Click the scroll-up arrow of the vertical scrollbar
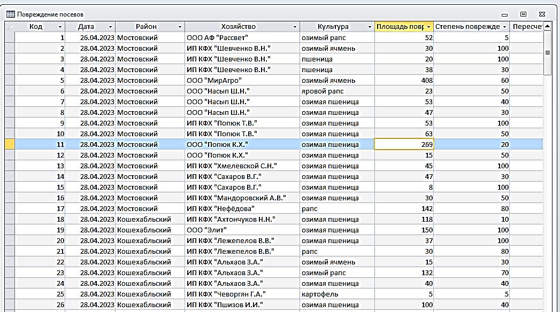Screen dimensions: 560x312 pos(547,26)
